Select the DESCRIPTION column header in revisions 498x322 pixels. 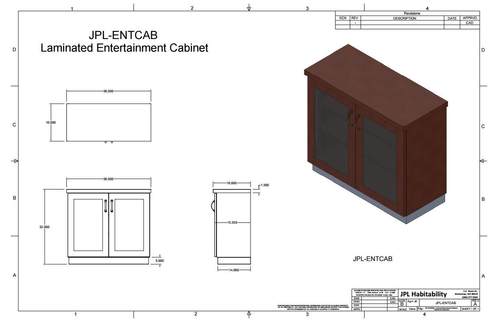[x=402, y=18]
